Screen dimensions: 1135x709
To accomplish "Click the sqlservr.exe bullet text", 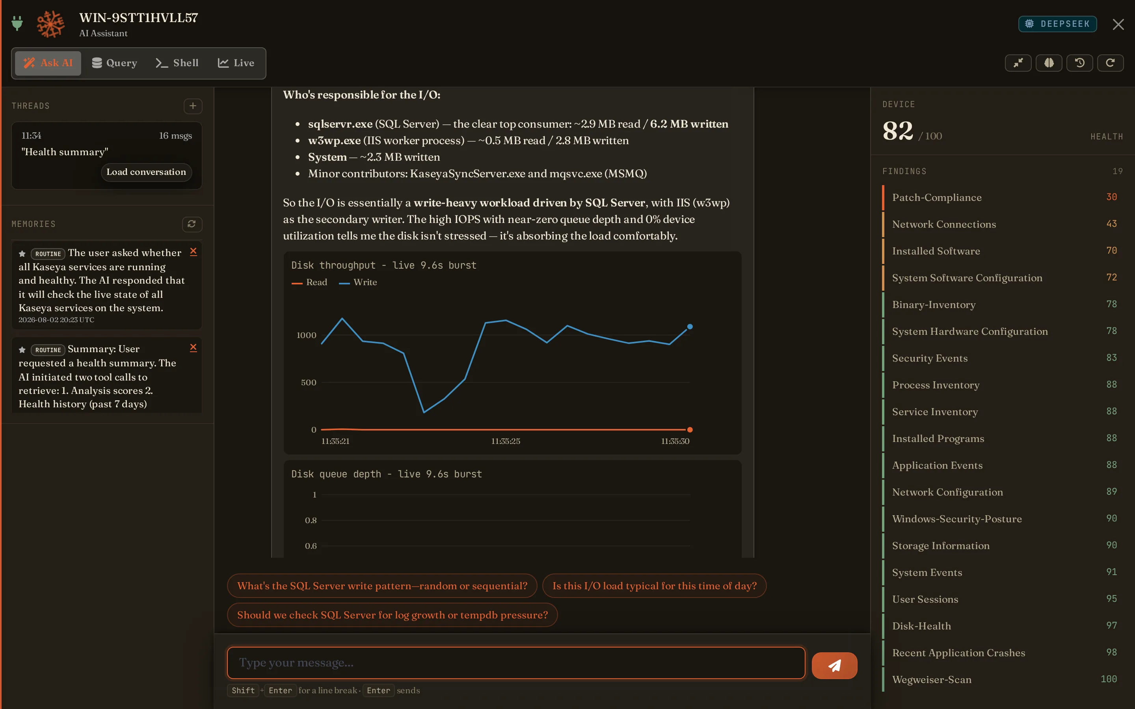I will tap(518, 124).
